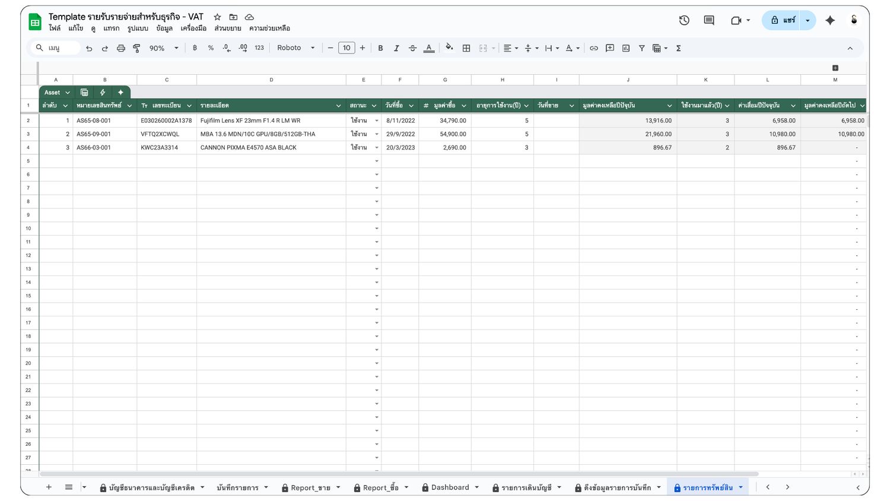The height and width of the screenshot is (501, 890).
Task: Open the Roboto font dropdown
Action: click(295, 48)
